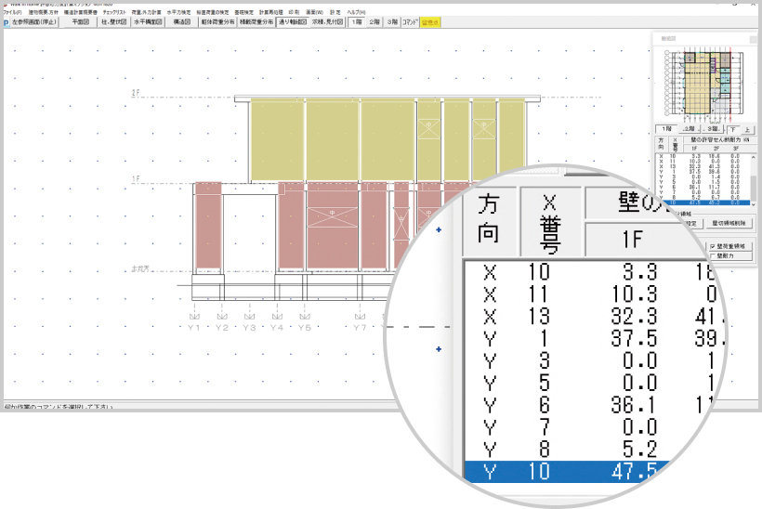The height and width of the screenshot is (509, 762).
Task: Switch to 柱・壁伏図 view
Action: pyautogui.click(x=113, y=22)
